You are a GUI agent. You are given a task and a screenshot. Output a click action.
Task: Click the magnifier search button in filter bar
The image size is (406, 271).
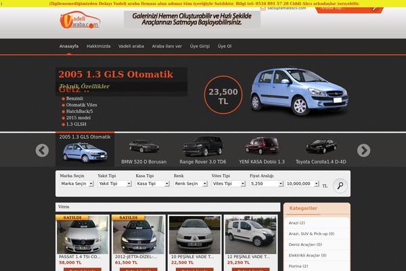click(x=340, y=186)
